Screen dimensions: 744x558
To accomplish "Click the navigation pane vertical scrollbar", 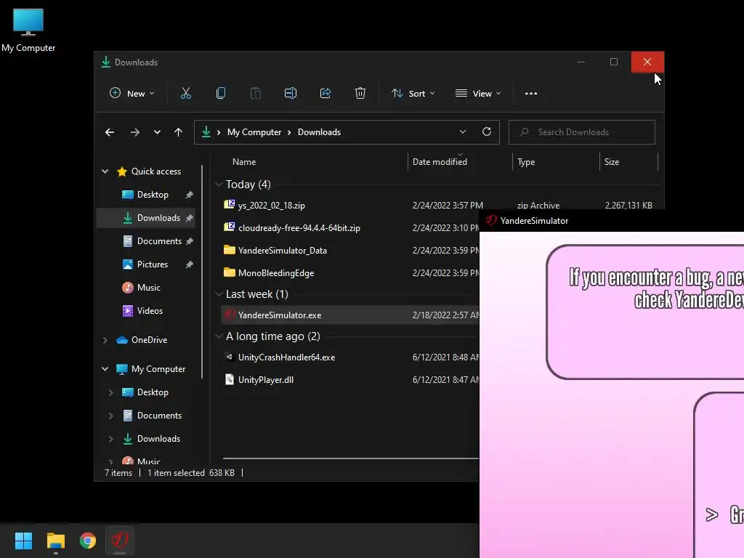I will 202,272.
